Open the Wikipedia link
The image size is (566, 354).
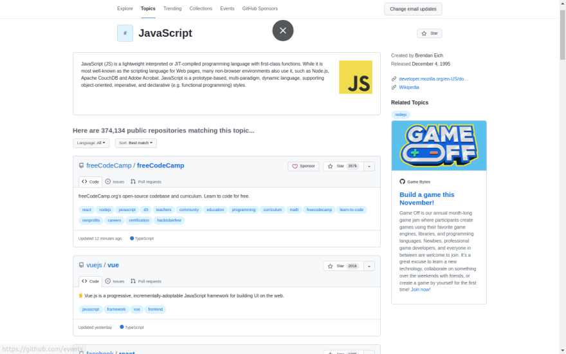[x=409, y=88]
